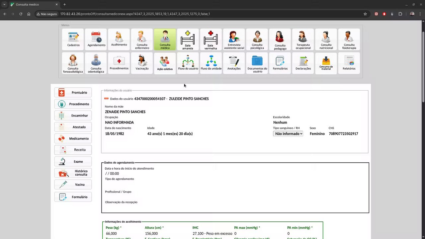This screenshot has height=239, width=425.
Task: Click the Encaminhar sidebar button
Action: 73,116
